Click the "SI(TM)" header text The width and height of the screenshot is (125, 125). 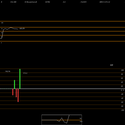(x=47, y=2)
